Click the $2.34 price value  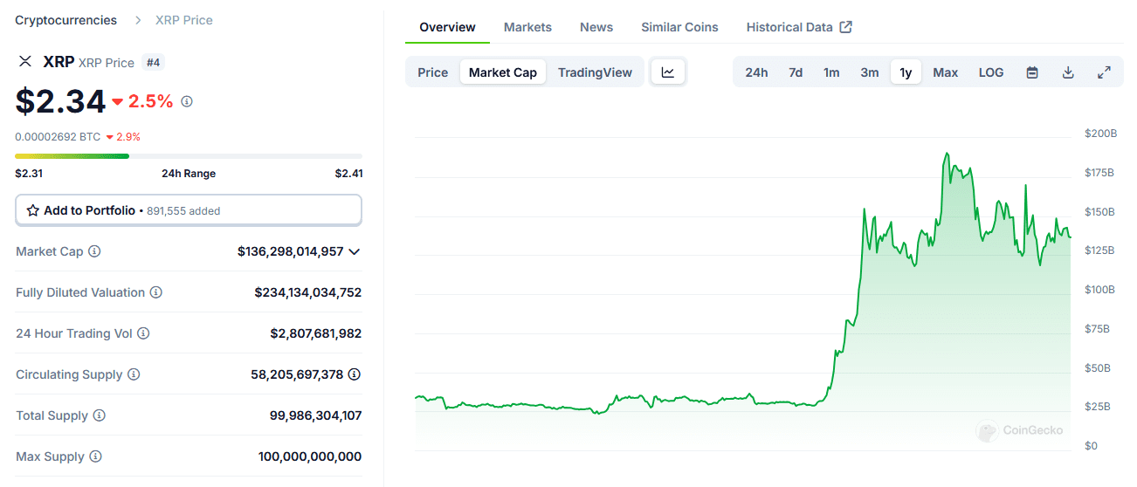(x=60, y=101)
